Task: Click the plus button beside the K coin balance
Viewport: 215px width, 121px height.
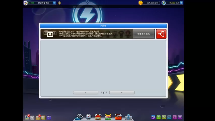Action: coord(181,3)
